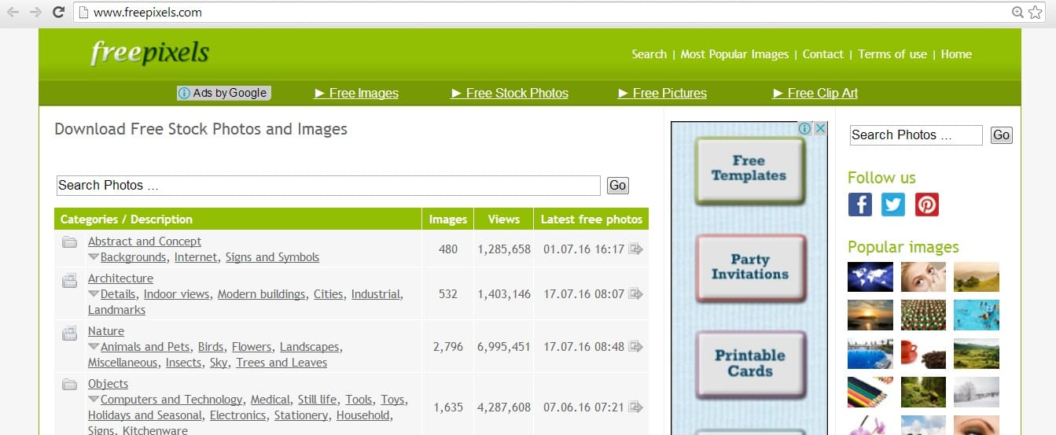Click the Latest free photos column header
Screen dimensions: 1056x435
click(591, 219)
